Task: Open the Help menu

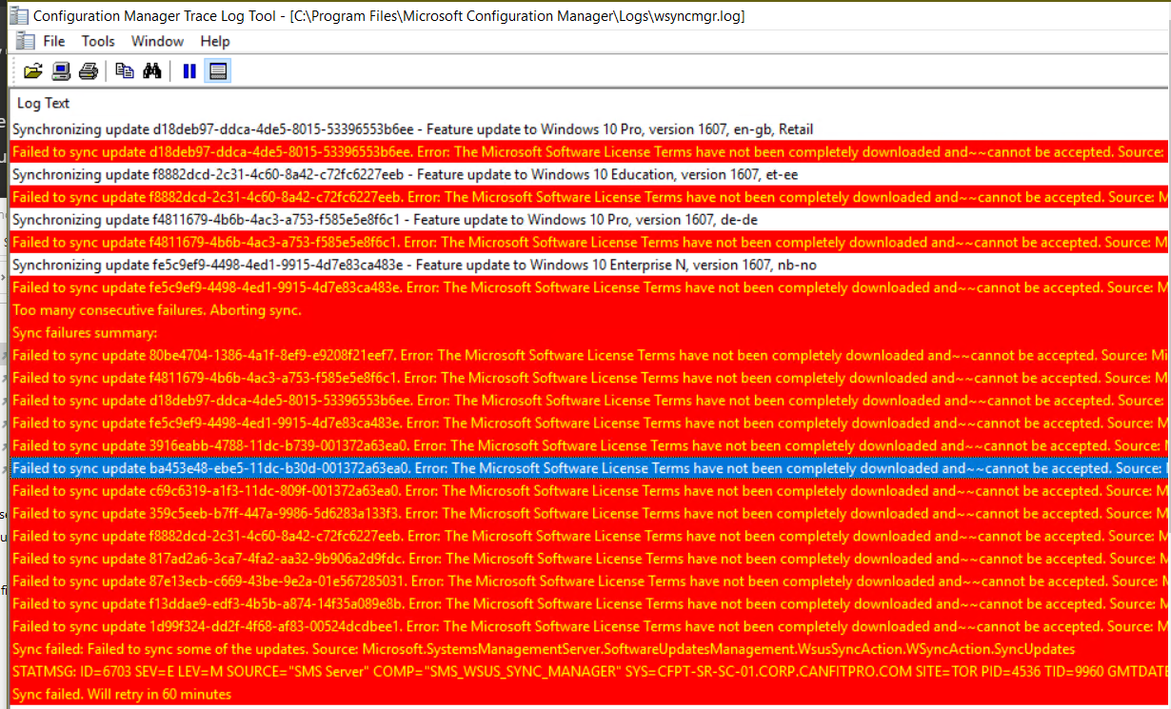Action: [215, 41]
